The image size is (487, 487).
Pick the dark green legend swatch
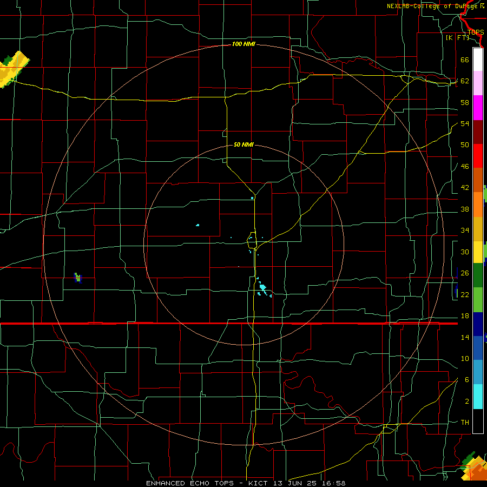(x=478, y=275)
